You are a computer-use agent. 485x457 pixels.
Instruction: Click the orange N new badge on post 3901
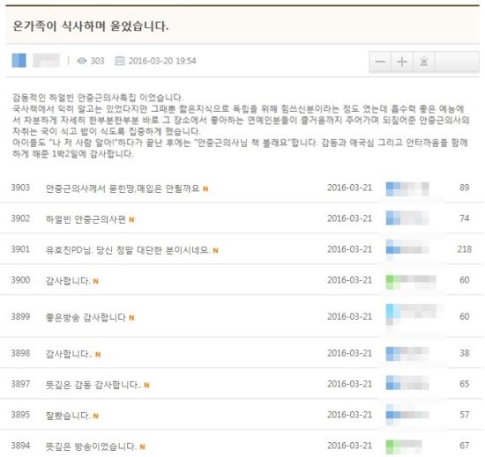215,250
